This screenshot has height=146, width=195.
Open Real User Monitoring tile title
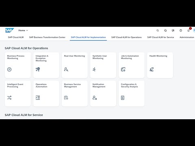[74, 56]
